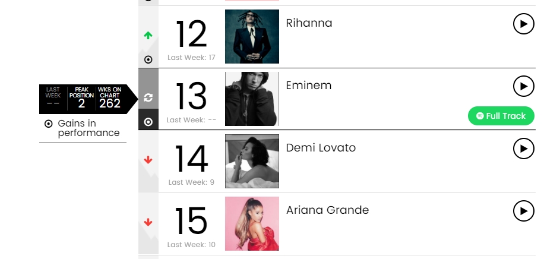Open Demi Lovato's artist thumbnail
Screen dimensions: 544x259
[252, 161]
